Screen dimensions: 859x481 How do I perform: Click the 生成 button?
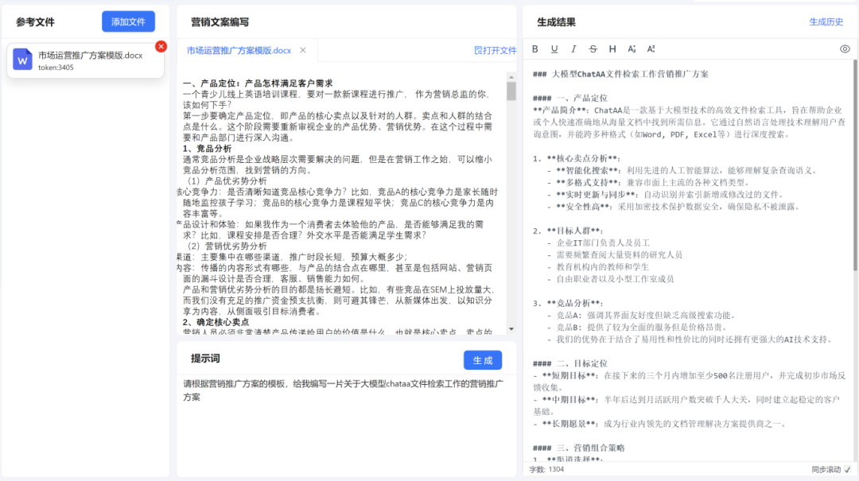pos(483,360)
